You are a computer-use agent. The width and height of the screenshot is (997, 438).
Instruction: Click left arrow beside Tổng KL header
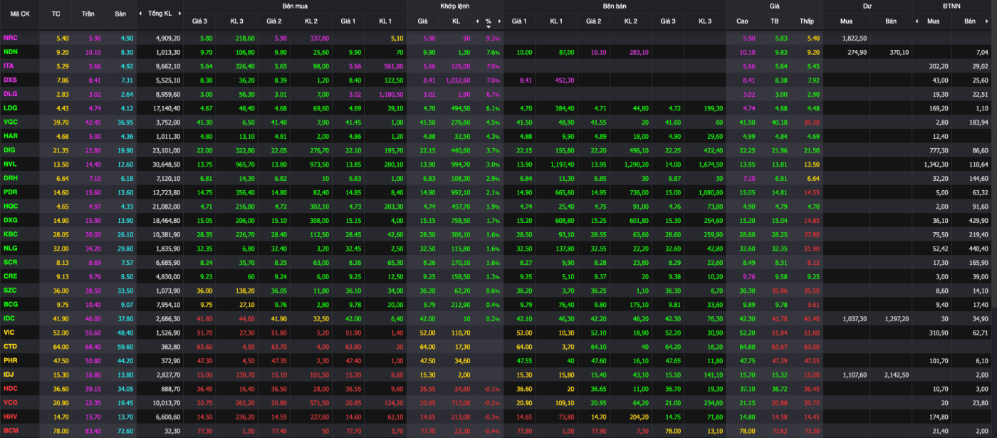pos(140,14)
